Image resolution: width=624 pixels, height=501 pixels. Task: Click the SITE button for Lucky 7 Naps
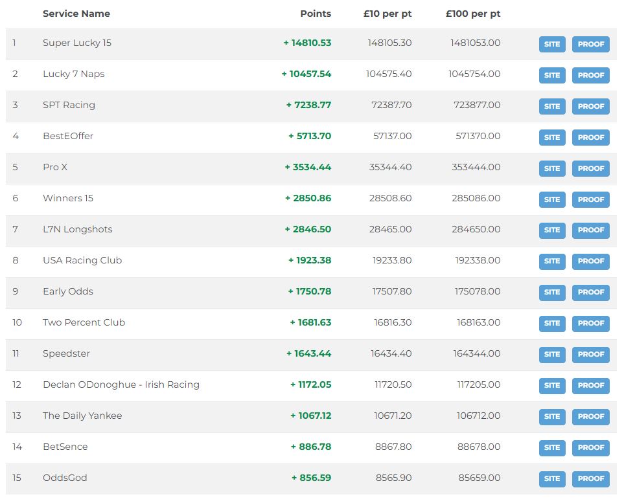(x=551, y=75)
